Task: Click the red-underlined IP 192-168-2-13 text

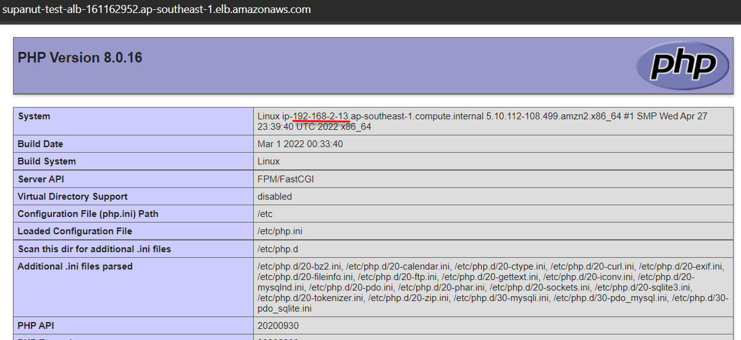Action: (x=321, y=116)
